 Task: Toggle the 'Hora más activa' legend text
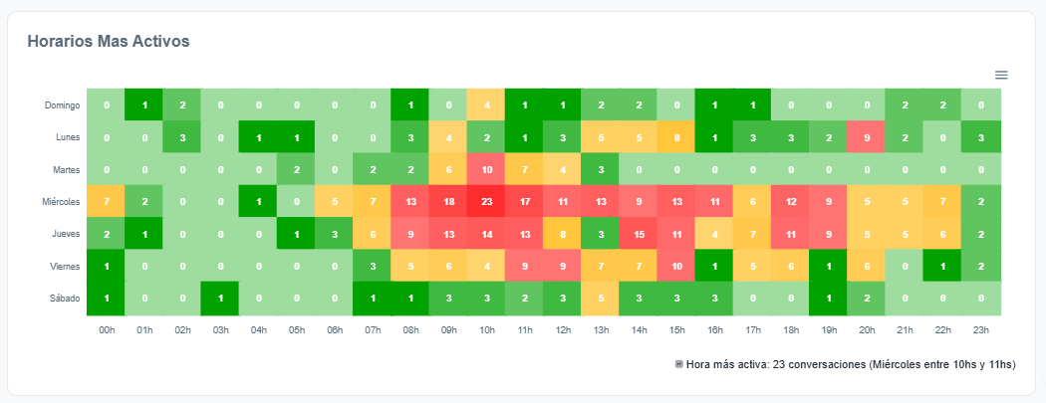coord(851,364)
